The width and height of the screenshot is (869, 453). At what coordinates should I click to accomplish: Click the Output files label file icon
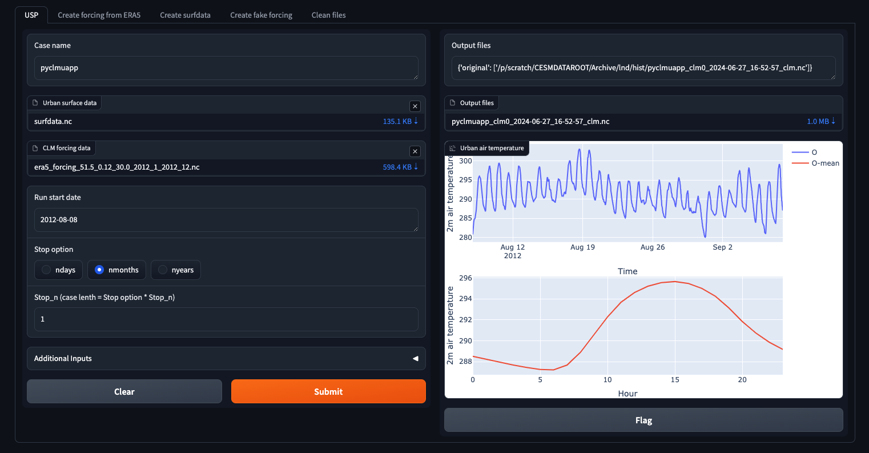(453, 103)
